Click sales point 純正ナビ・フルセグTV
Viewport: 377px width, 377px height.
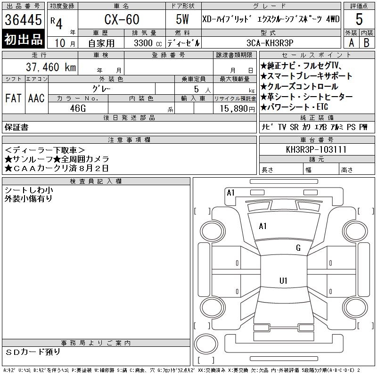point(301,66)
